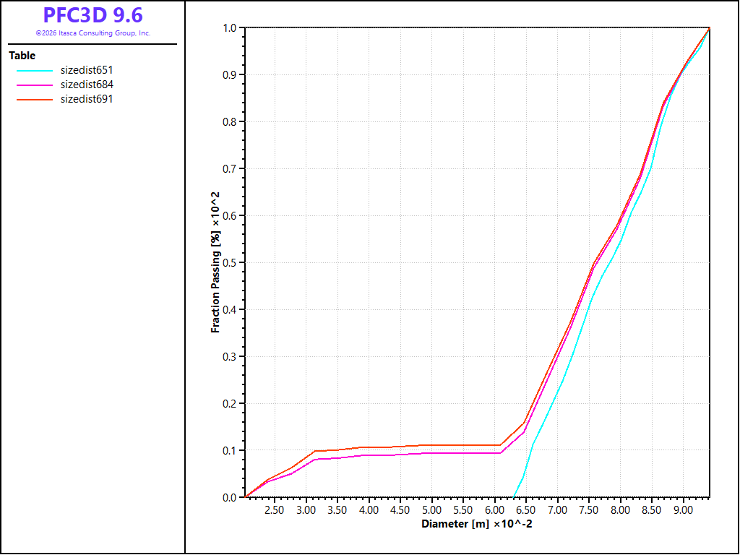Choose the sizedist691 legend label
740x555 pixels.
pyautogui.click(x=87, y=99)
